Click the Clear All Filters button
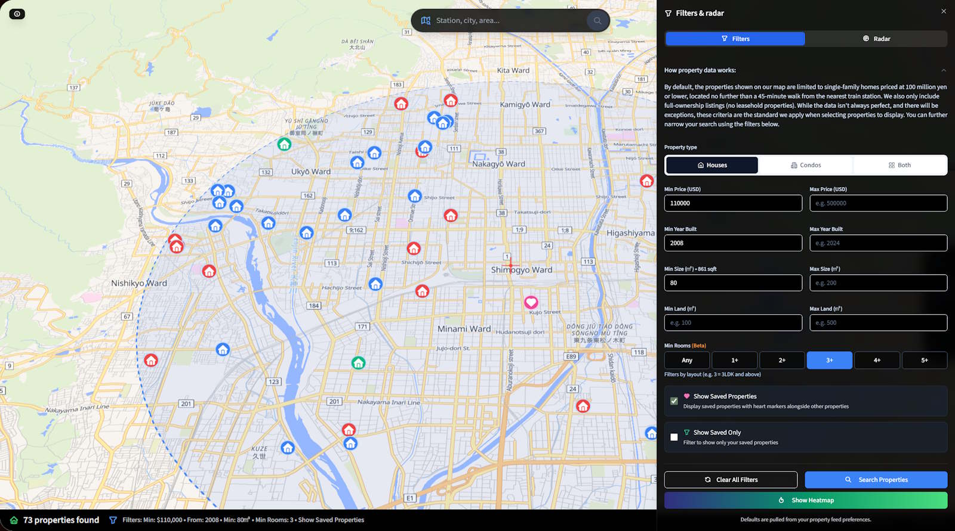Image resolution: width=955 pixels, height=531 pixels. (x=731, y=480)
